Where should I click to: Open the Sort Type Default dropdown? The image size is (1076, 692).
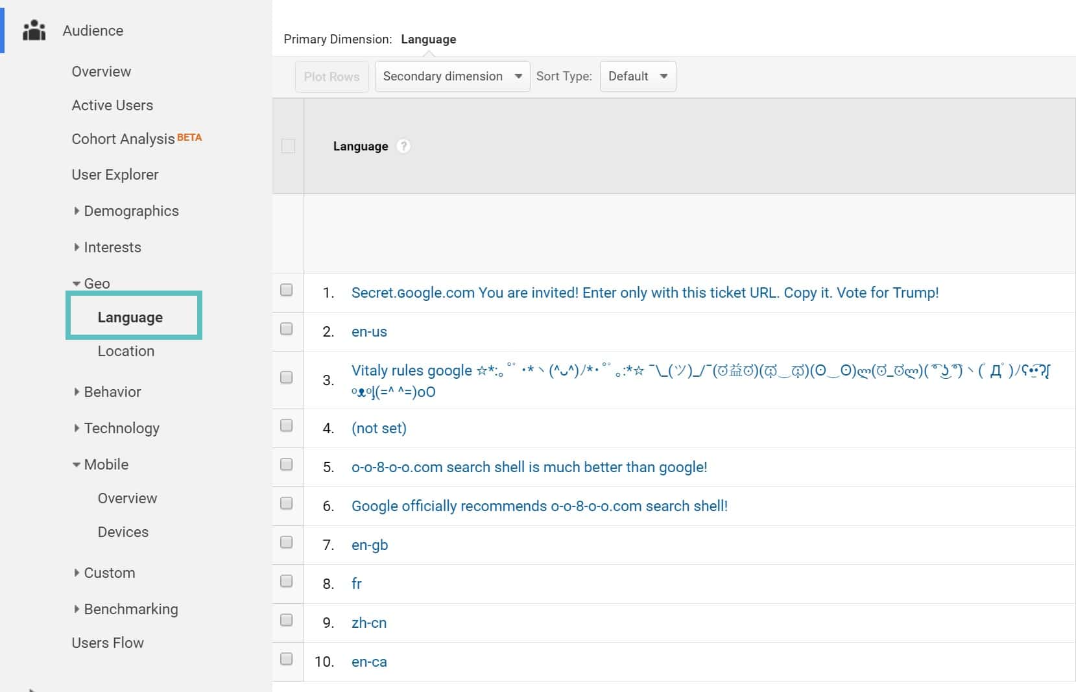point(638,76)
